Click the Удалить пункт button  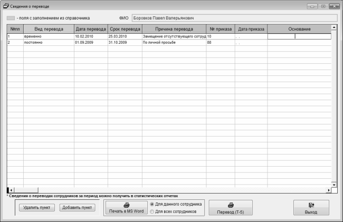pyautogui.click(x=37, y=207)
